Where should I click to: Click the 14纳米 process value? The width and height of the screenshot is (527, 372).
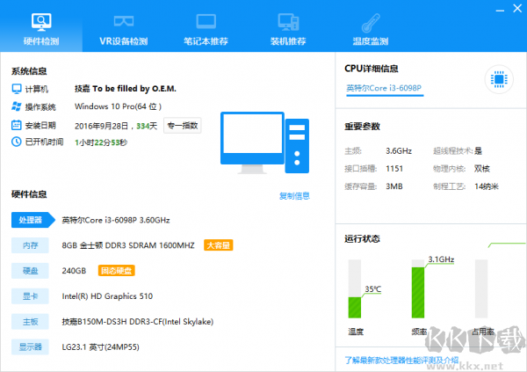[487, 186]
